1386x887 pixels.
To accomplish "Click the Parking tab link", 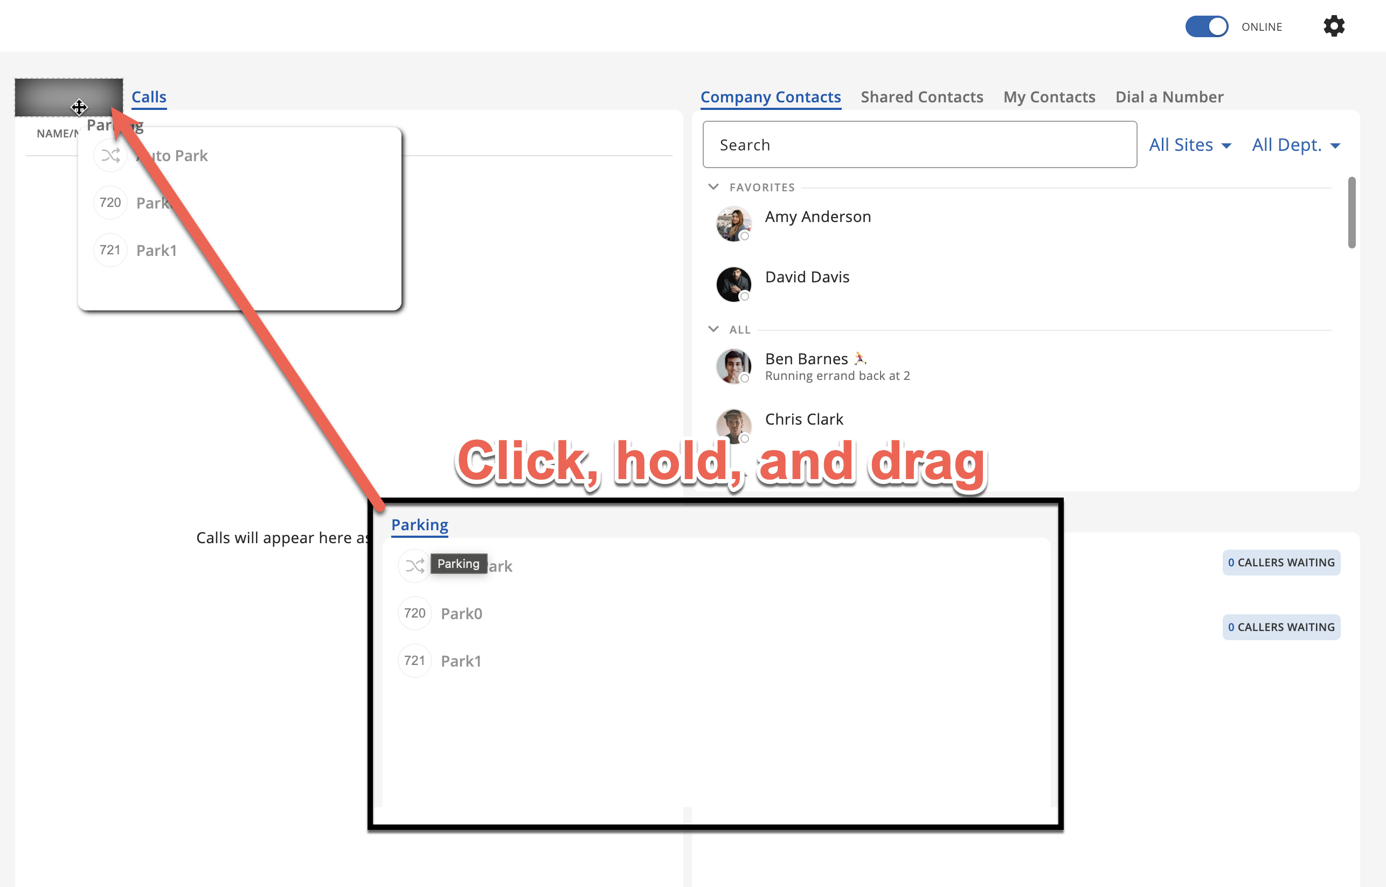I will tap(419, 525).
